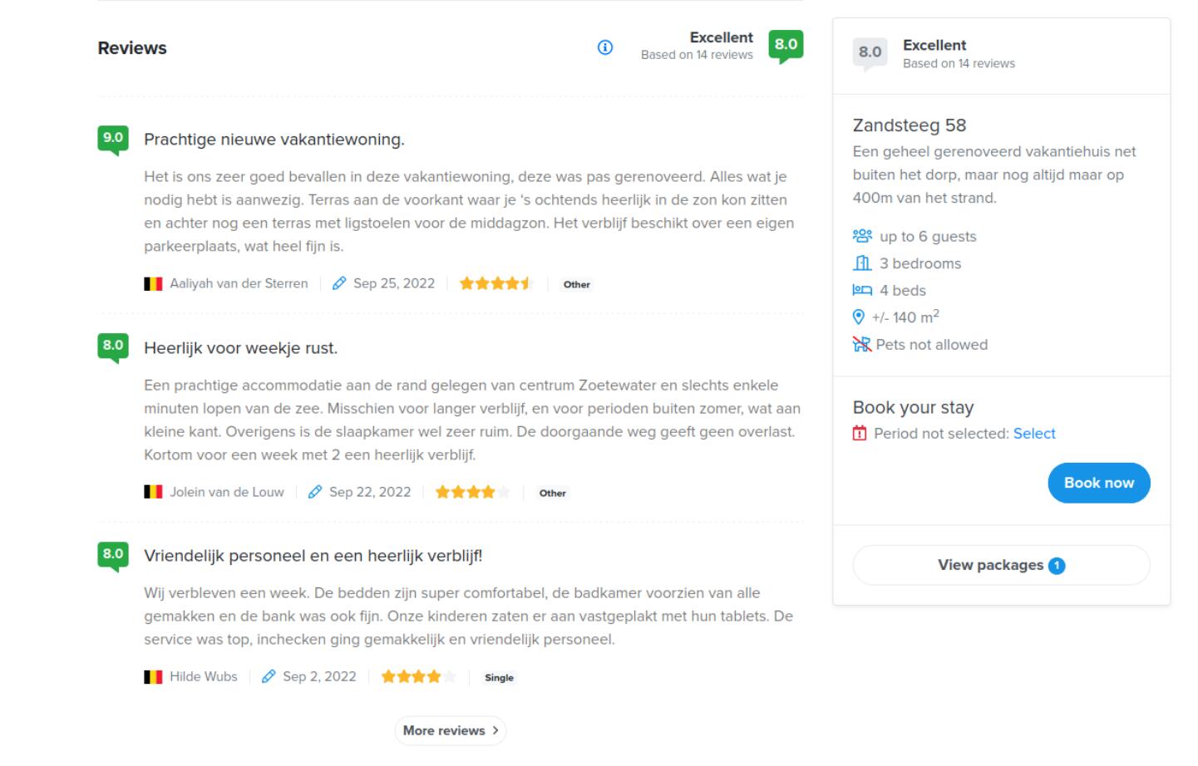The width and height of the screenshot is (1198, 766).
Task: Click the location pin icon near 140 m²
Action: 859,317
